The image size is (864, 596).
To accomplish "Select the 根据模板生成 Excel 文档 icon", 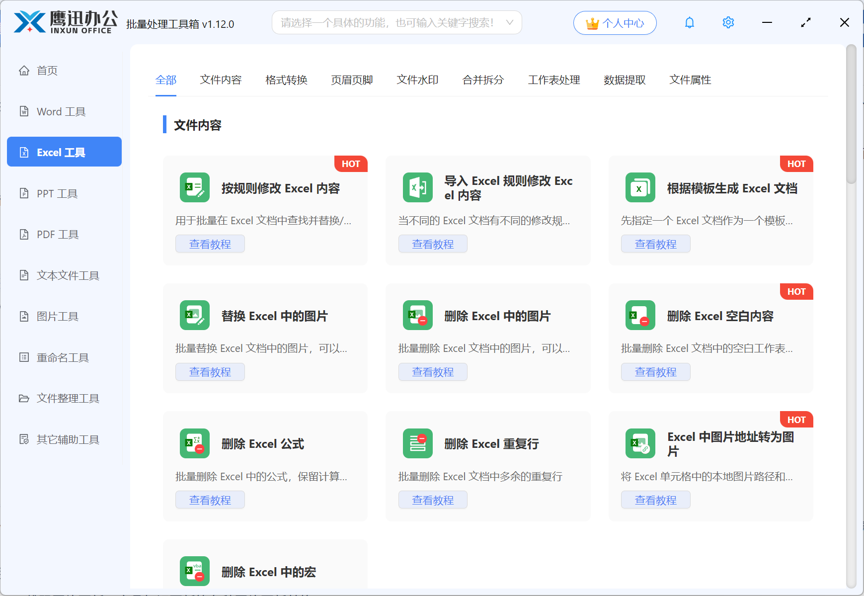I will pyautogui.click(x=640, y=187).
